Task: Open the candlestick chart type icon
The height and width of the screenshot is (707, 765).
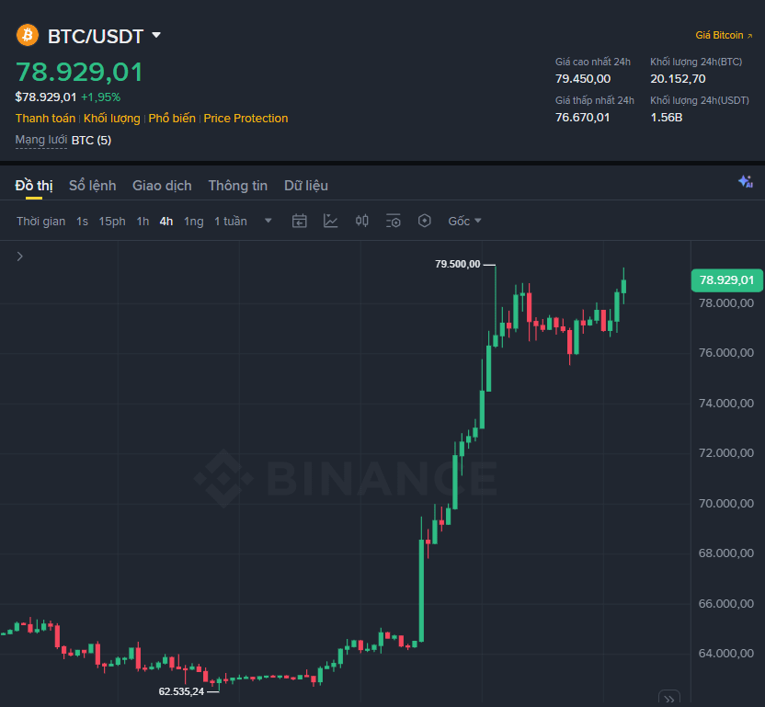Action: pos(361,221)
